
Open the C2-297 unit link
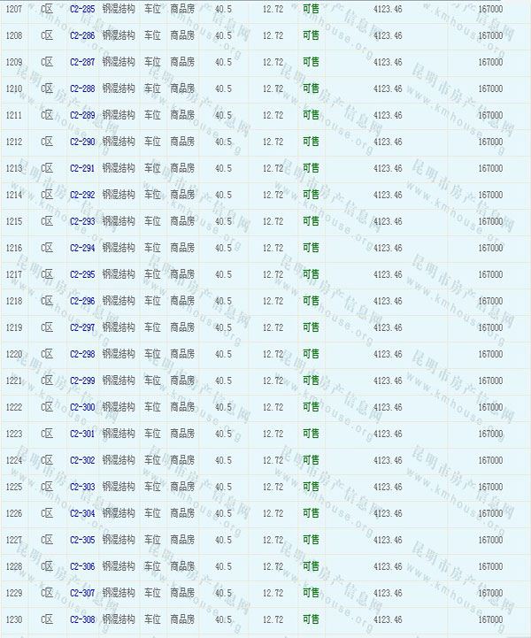pos(81,327)
